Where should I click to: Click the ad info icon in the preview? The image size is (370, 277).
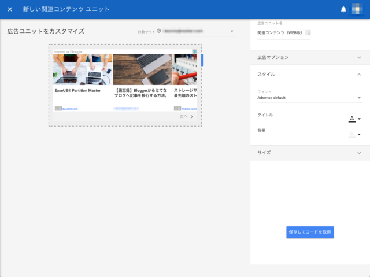click(x=194, y=51)
